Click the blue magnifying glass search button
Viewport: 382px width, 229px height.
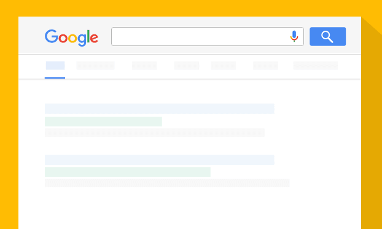(x=327, y=37)
